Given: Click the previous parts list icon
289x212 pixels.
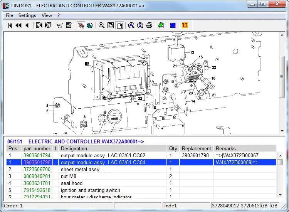Looking at the screenshot, I should [39, 25].
